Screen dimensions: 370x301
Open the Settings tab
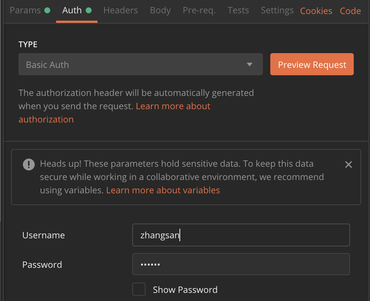point(277,10)
